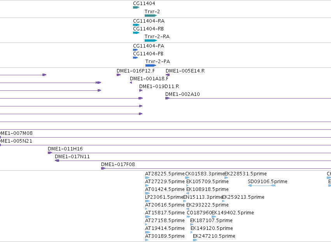Screen dimensions: 331x242
Task: Click the DME1-019D11.R arrow glyph
Action: coord(141,90)
